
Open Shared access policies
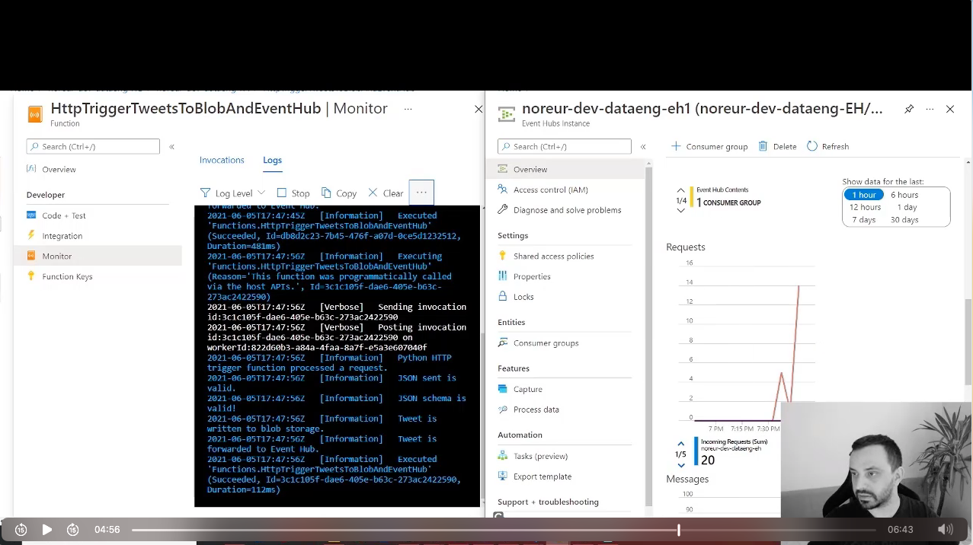click(x=553, y=256)
